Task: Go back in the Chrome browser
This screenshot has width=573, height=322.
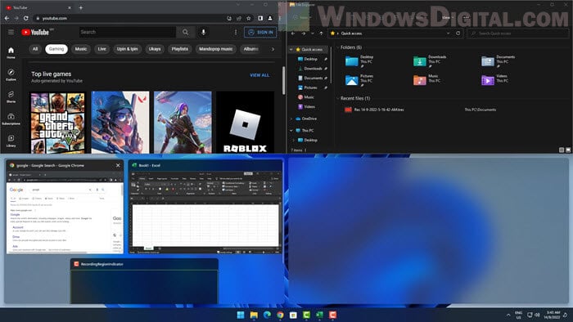Action: pyautogui.click(x=7, y=18)
